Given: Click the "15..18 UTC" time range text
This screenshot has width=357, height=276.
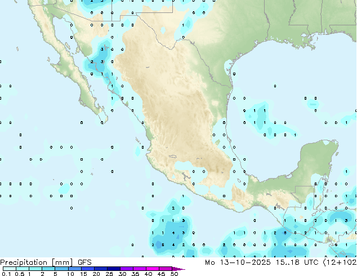Looking at the screenshot, I should [297, 262].
